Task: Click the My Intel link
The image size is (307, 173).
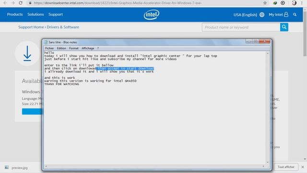Action: pos(276,14)
